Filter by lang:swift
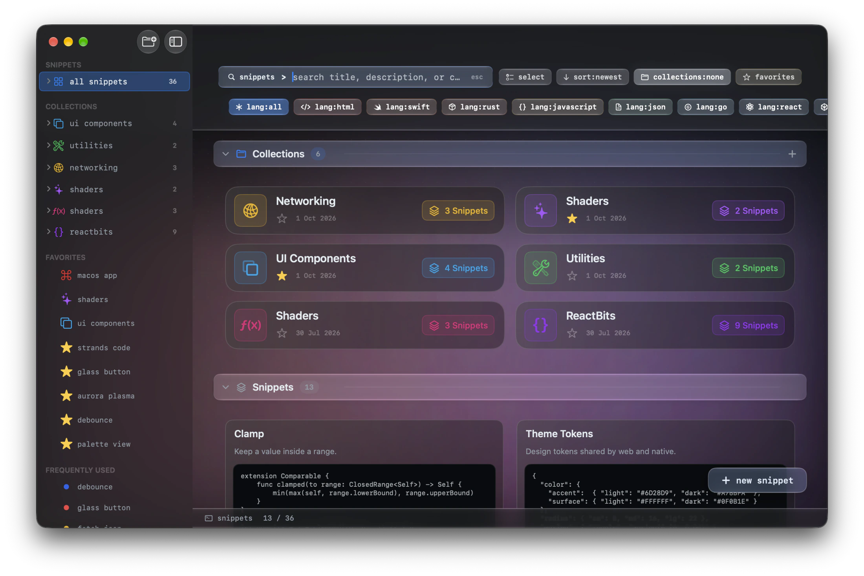This screenshot has height=576, width=864. 401,107
